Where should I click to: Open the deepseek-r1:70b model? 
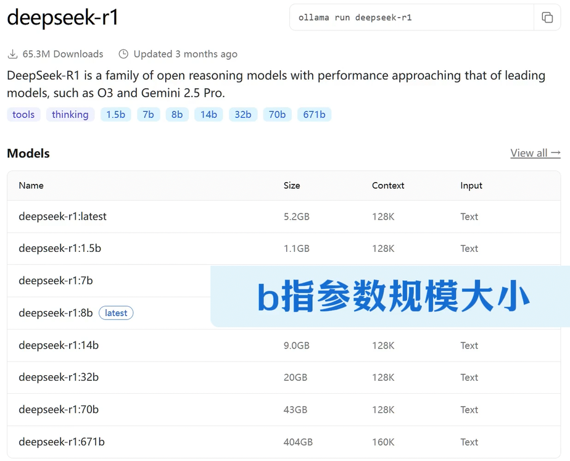(x=59, y=410)
